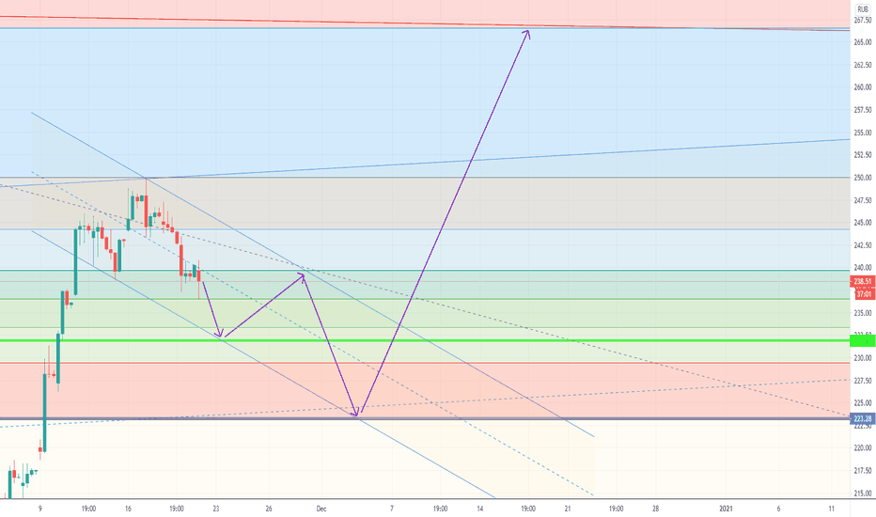Click the bright green price axis label
Image resolution: width=876 pixels, height=517 pixels.
[863, 340]
